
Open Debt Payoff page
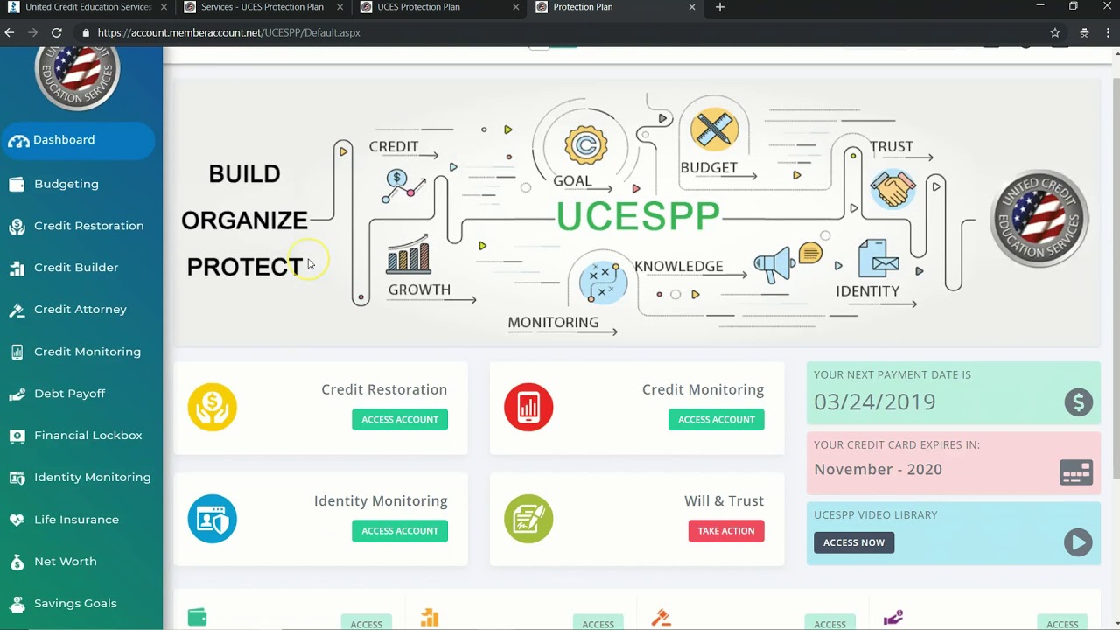tap(69, 394)
